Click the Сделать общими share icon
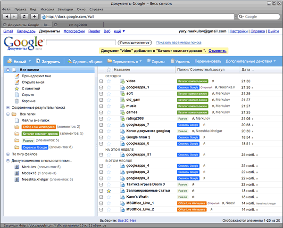 pos(70,61)
